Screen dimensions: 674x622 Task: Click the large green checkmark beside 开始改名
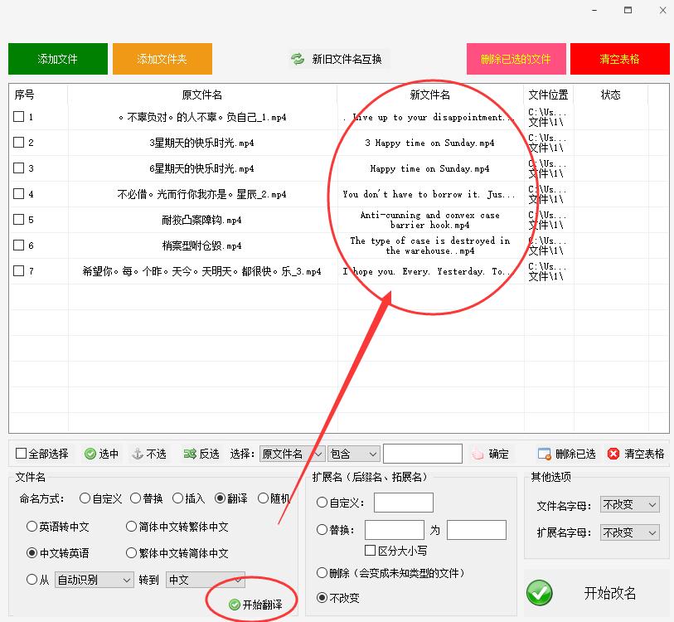click(x=540, y=594)
